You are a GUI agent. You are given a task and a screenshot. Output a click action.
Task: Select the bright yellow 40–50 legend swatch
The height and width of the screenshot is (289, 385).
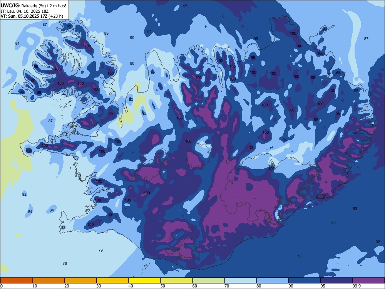coord(144,281)
